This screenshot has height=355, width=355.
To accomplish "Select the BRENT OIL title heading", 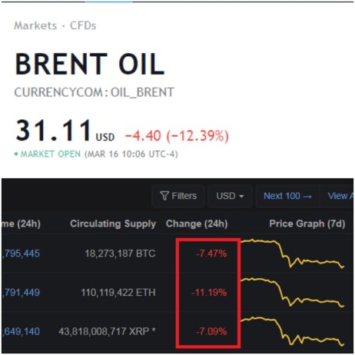I will tap(90, 64).
